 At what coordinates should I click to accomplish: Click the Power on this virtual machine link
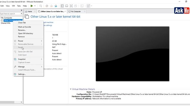tap(48, 22)
